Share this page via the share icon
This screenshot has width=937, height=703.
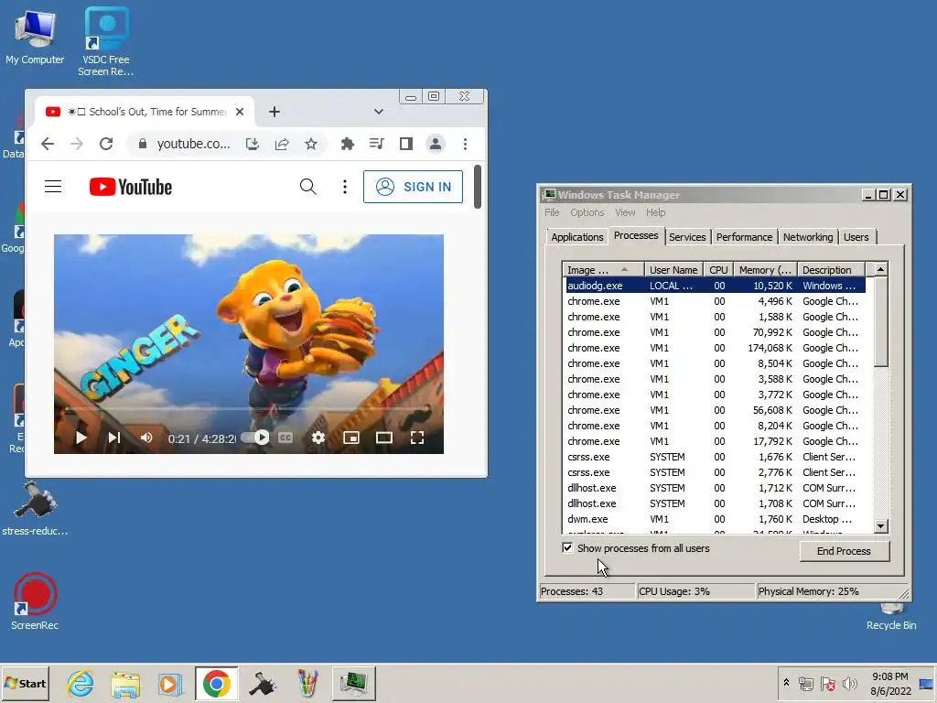point(282,144)
